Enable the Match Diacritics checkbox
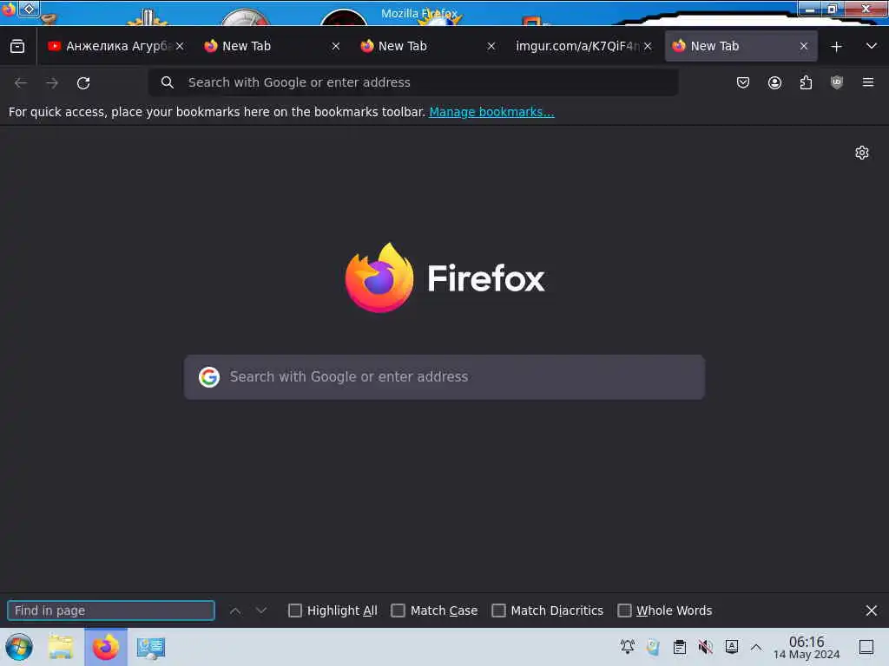 point(498,610)
